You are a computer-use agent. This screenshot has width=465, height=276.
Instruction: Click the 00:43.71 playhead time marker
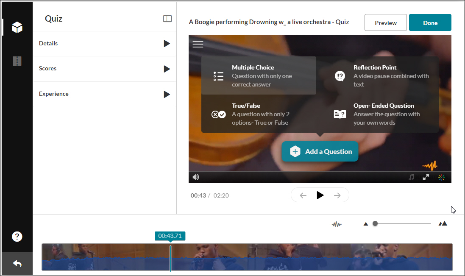pos(170,236)
